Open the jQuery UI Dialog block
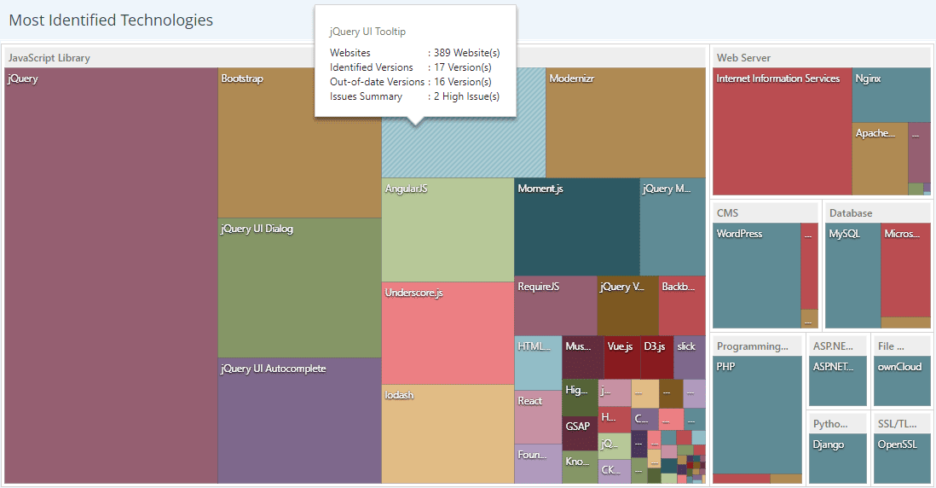Image resolution: width=936 pixels, height=488 pixels. (x=299, y=288)
